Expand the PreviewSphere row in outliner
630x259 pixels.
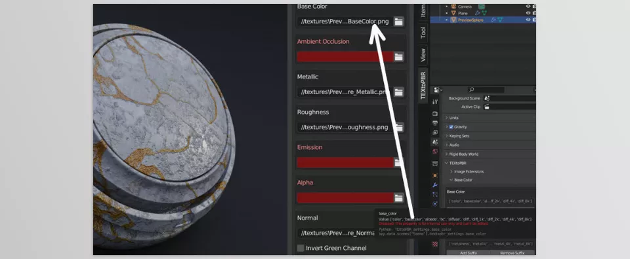[446, 20]
